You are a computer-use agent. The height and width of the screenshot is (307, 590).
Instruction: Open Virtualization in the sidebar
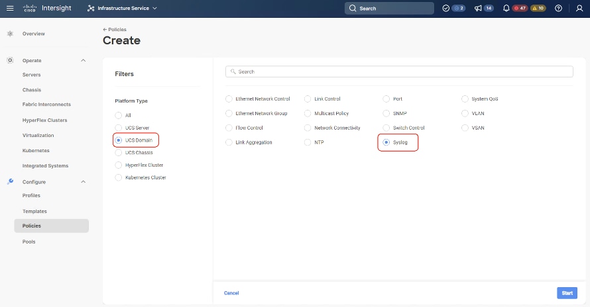coord(38,135)
